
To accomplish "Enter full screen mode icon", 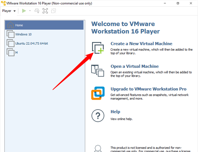I will (x=45, y=11).
